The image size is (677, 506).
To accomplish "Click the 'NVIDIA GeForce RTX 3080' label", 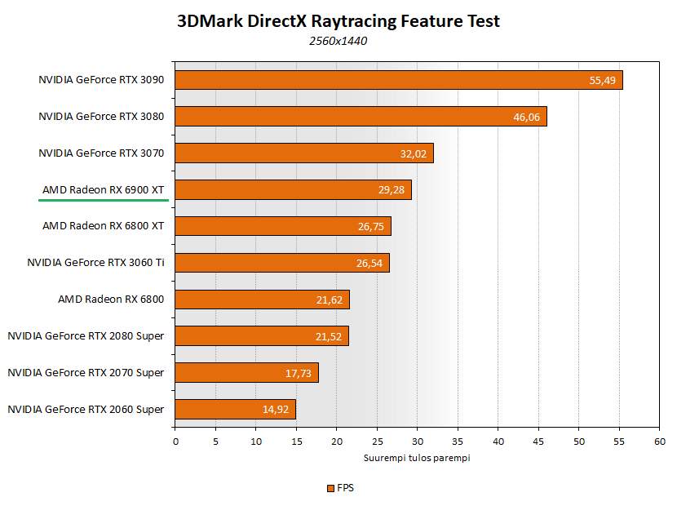I will click(101, 117).
